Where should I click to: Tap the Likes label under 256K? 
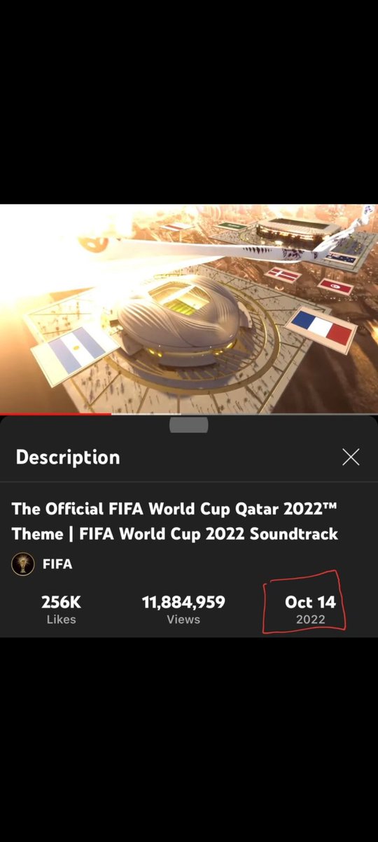click(60, 620)
